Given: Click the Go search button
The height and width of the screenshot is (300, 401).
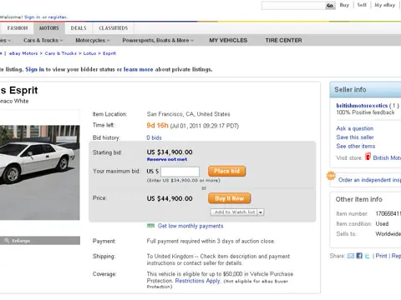Looking at the screenshot, I should (x=330, y=6).
